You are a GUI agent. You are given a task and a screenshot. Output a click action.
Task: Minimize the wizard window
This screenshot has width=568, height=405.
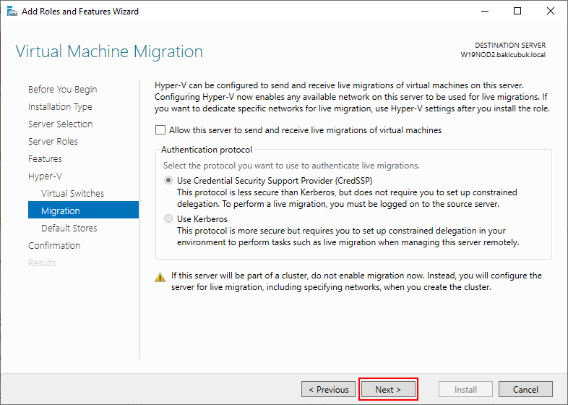tap(485, 12)
